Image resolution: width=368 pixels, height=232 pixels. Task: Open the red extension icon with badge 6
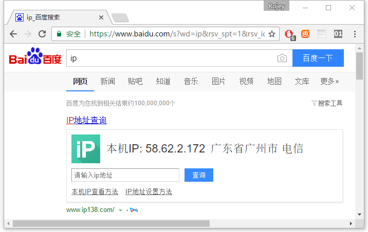point(290,35)
